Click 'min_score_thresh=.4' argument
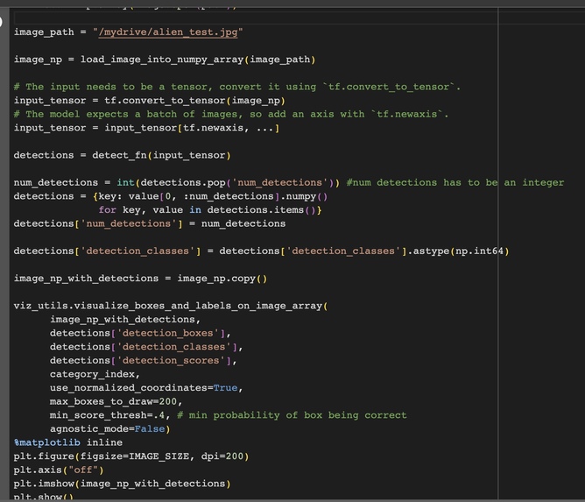The width and height of the screenshot is (585, 502). coord(107,415)
